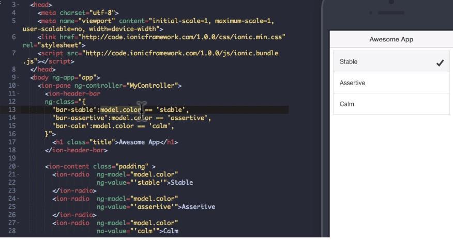Click the ionic.bundle script URL on line 7

coord(180,53)
